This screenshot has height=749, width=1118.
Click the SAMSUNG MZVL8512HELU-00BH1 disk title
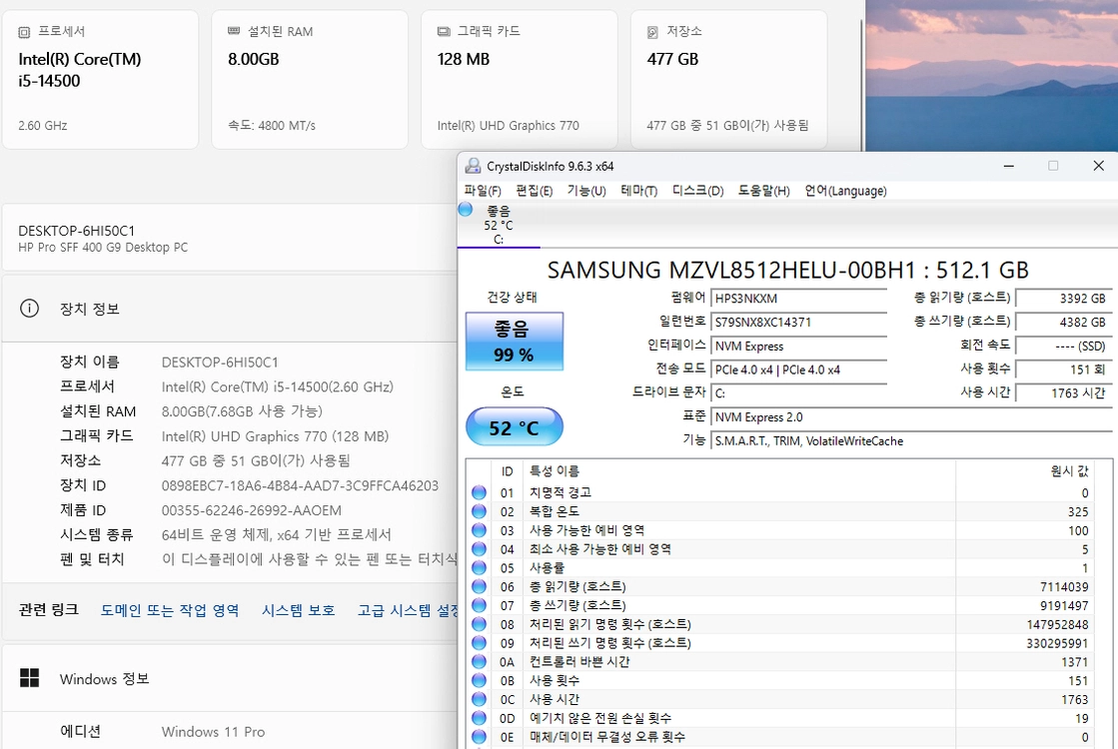tap(788, 270)
